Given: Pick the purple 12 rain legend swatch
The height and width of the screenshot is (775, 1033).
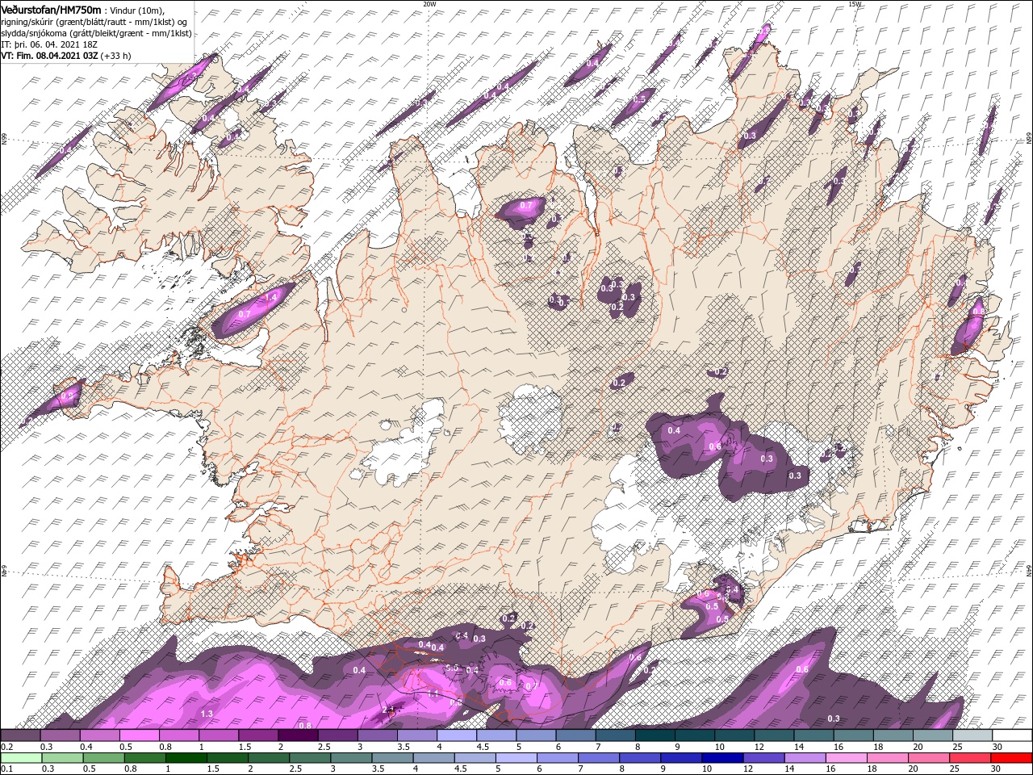Looking at the screenshot, I should coord(763,758).
